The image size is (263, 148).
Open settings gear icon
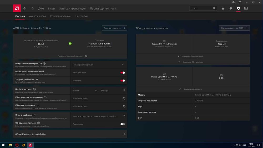(238, 8)
